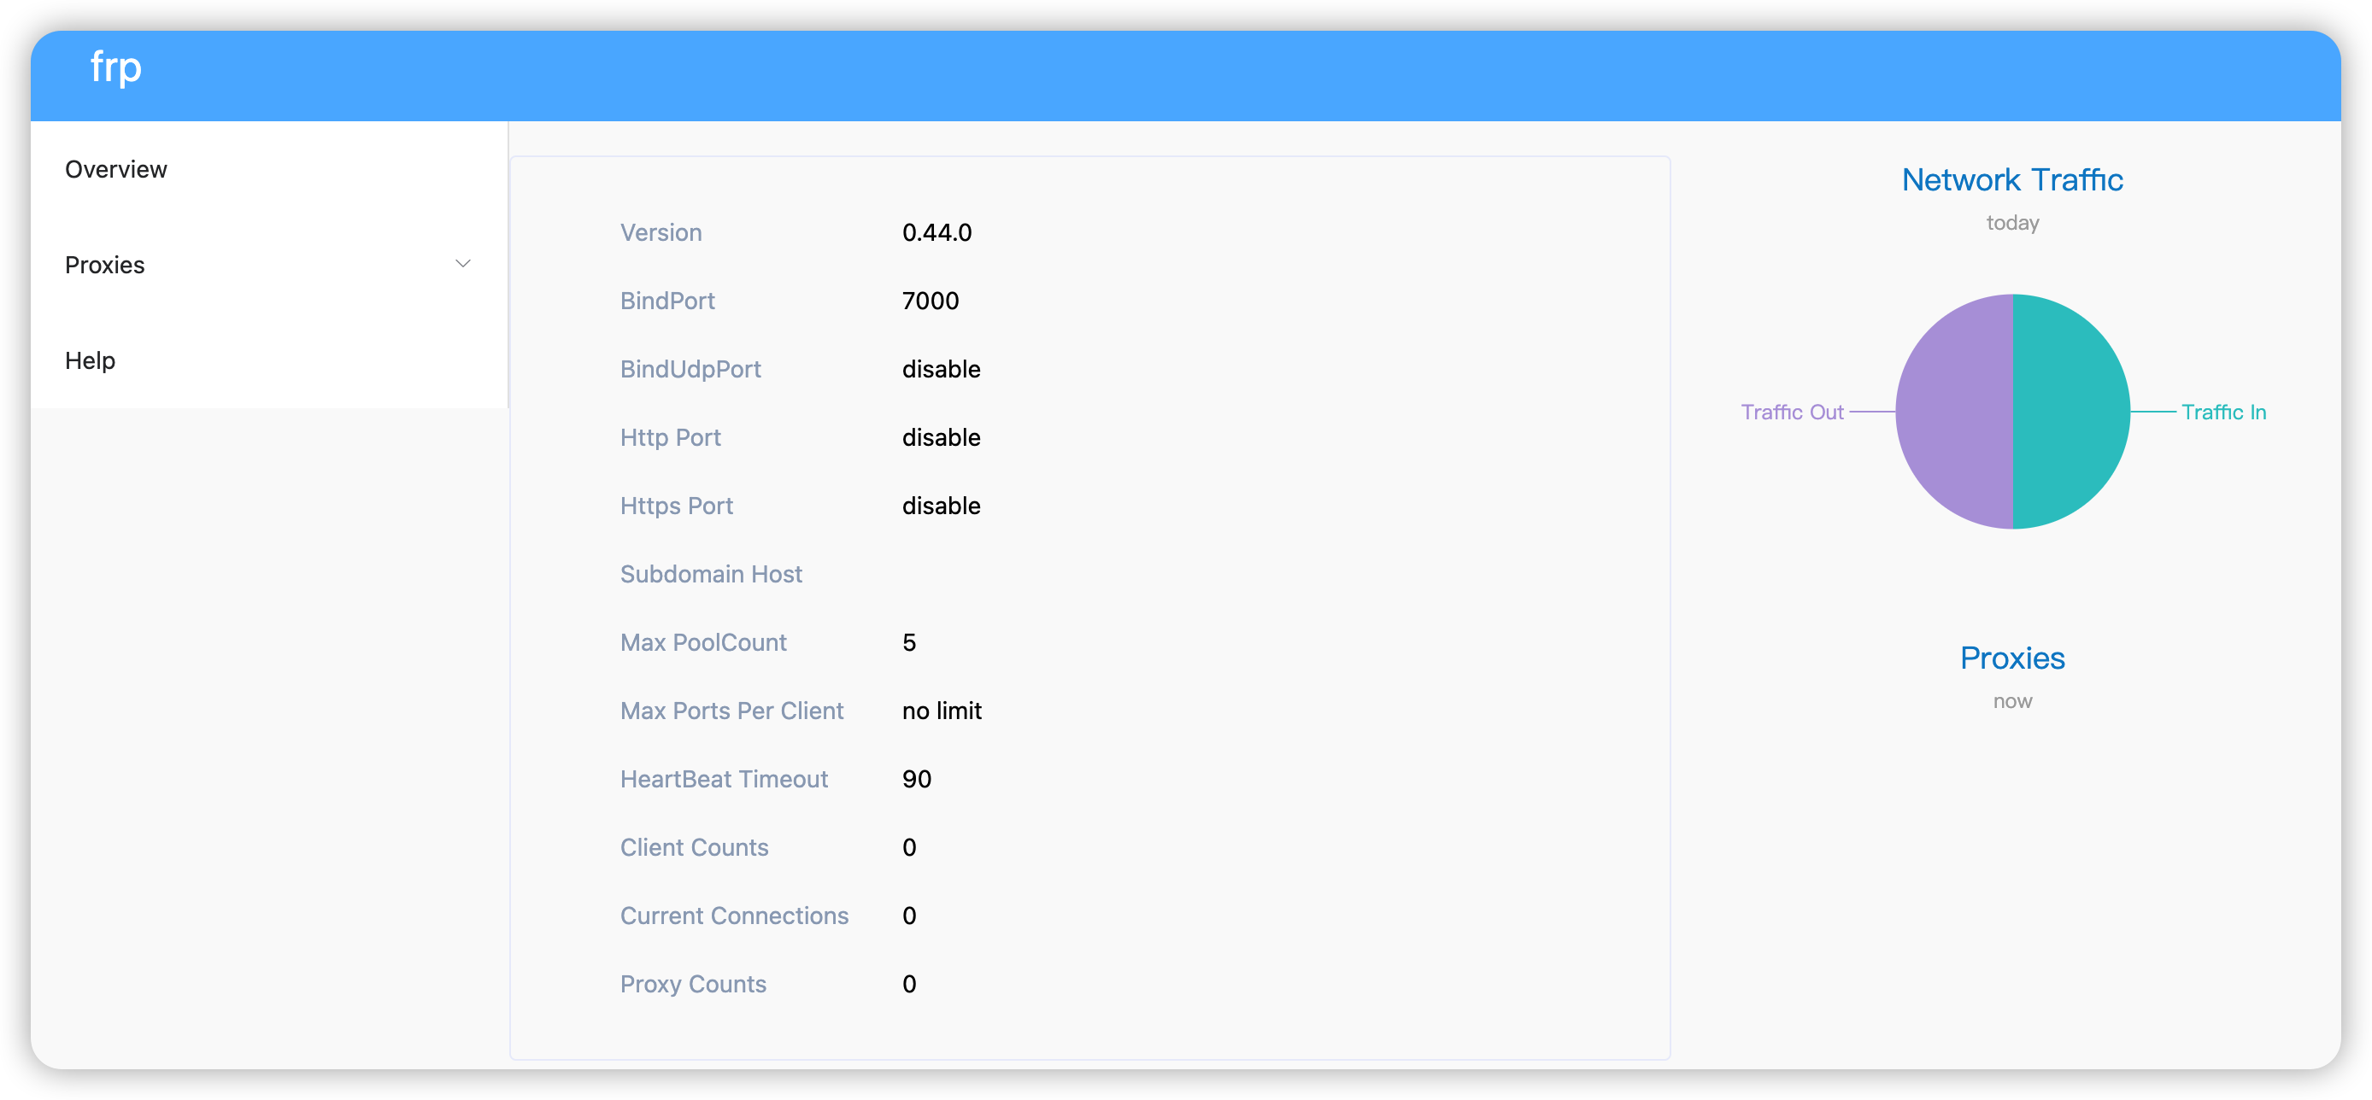Click the BindUdpPort label

point(690,369)
